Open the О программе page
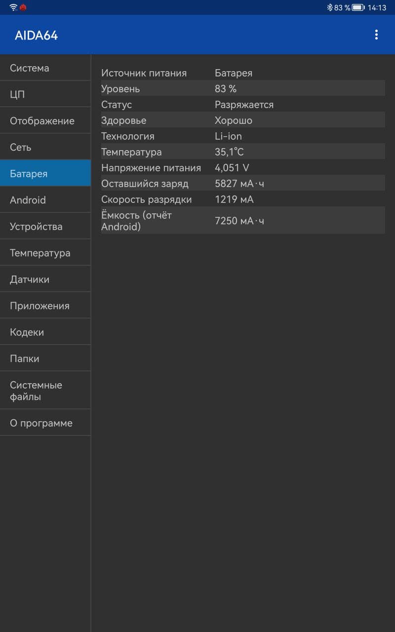 point(45,423)
